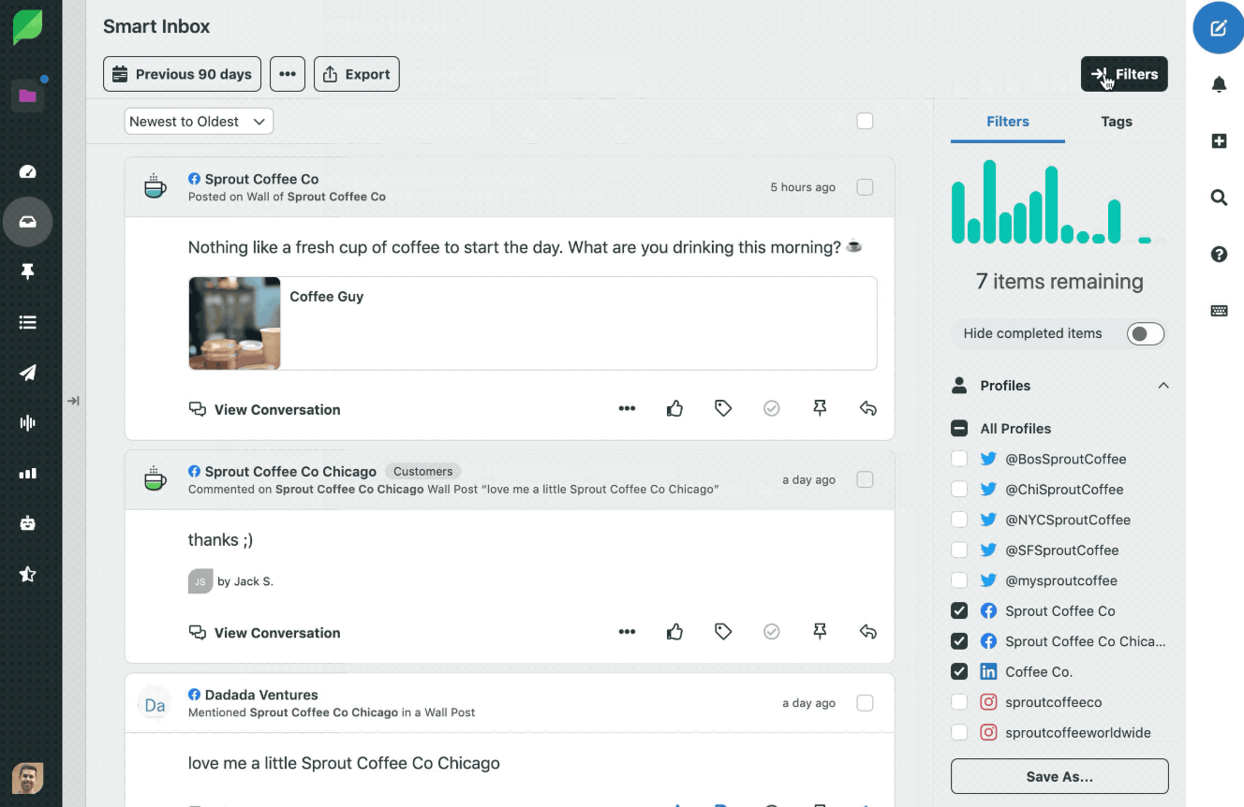Select the Filters tab
1244x807 pixels.
pyautogui.click(x=1008, y=122)
